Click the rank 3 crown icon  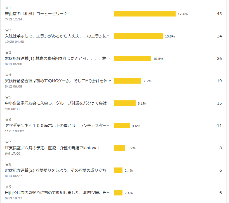(7, 53)
